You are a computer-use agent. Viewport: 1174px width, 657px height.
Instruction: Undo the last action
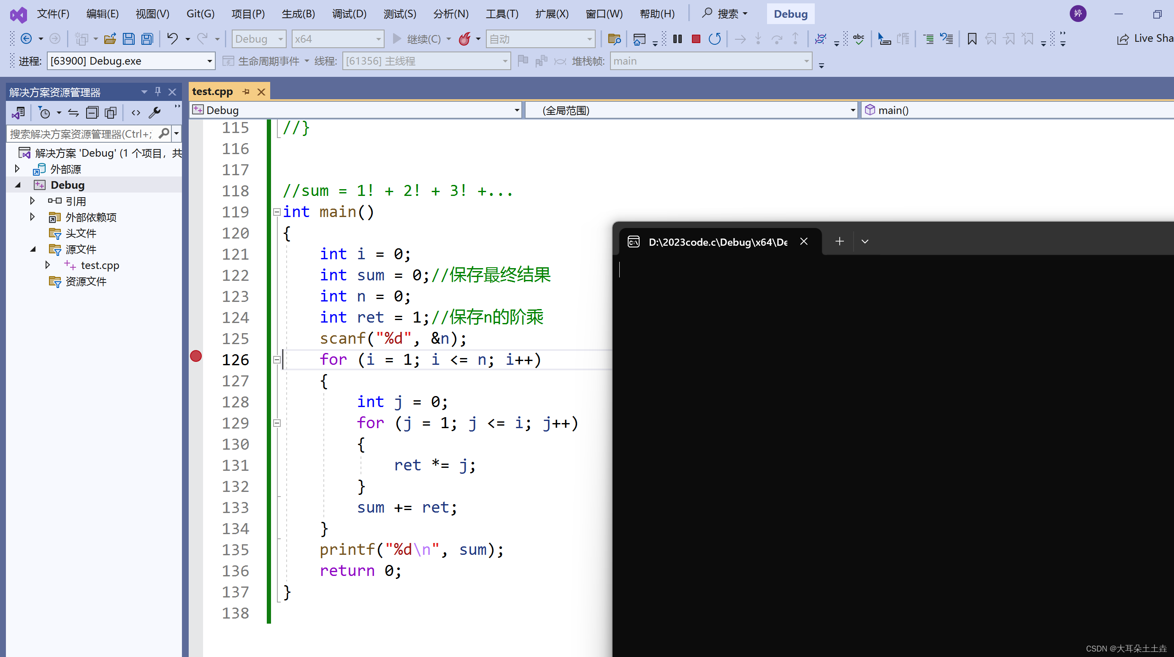point(172,39)
